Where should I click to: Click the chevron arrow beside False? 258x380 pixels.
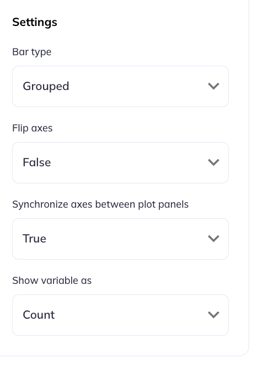click(213, 162)
